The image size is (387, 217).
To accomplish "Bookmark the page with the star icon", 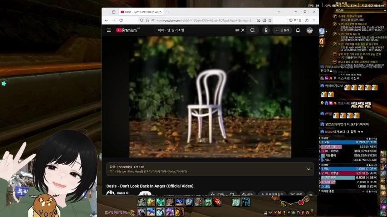I will (x=271, y=20).
